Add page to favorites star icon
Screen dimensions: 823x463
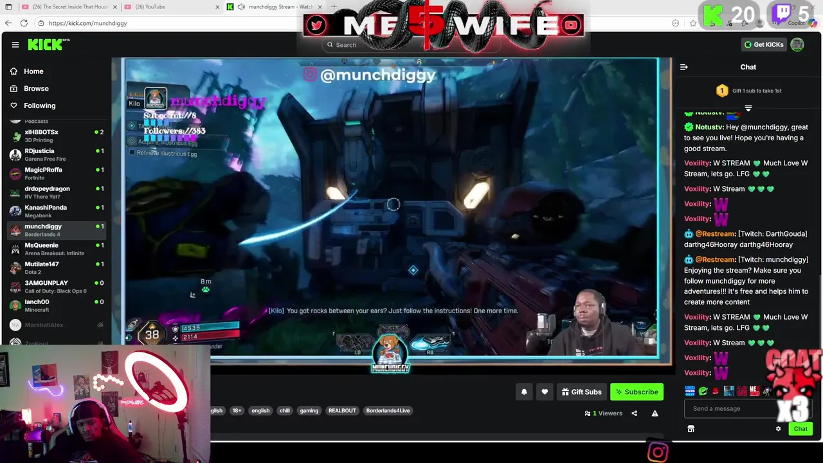pos(693,23)
